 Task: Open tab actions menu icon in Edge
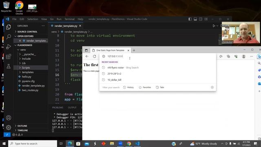click(86, 50)
